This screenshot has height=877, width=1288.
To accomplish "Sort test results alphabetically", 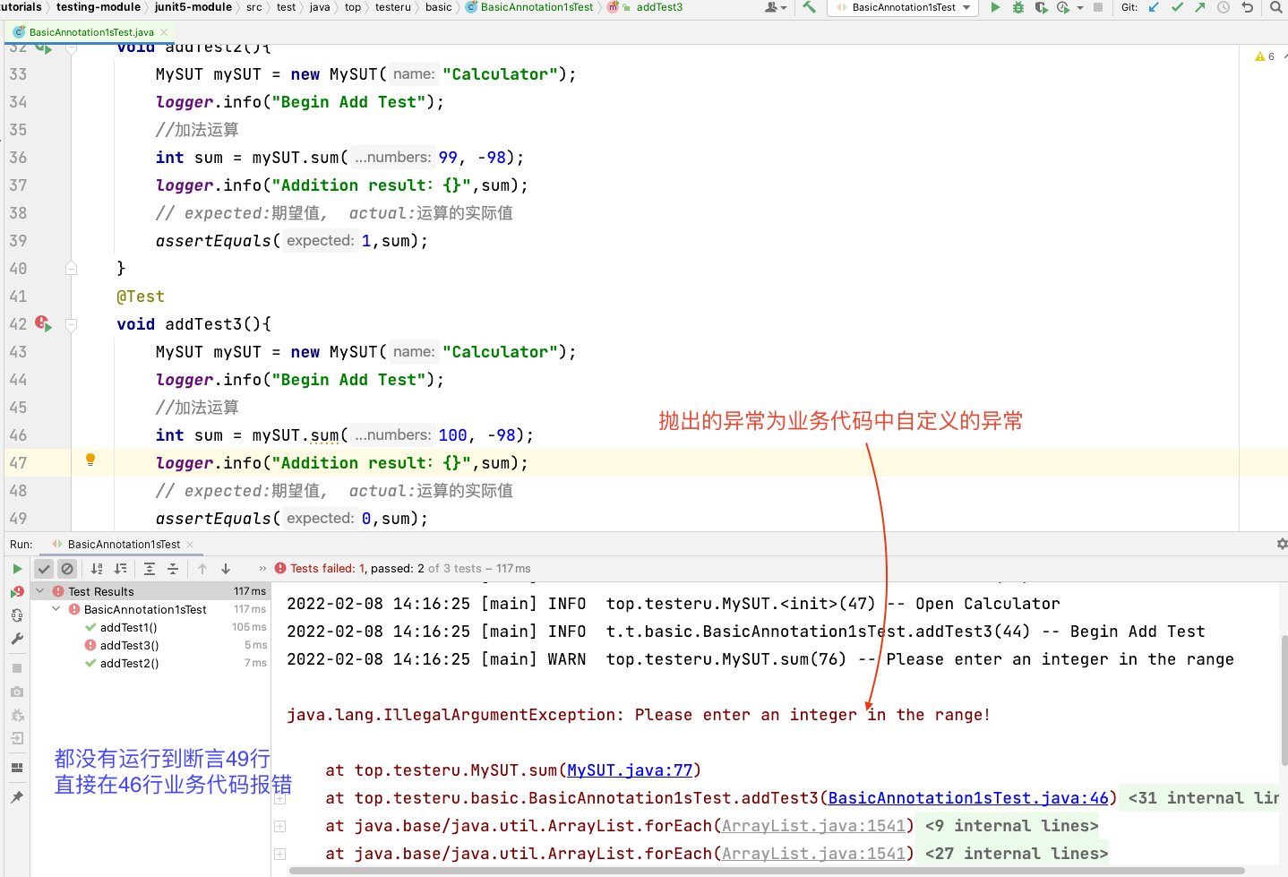I will click(97, 569).
